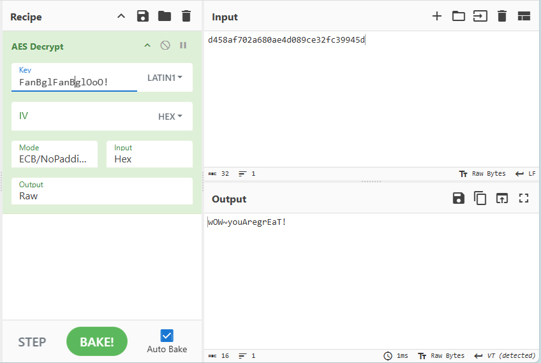Image resolution: width=541 pixels, height=363 pixels.
Task: Clear the recipe with the trash icon
Action: (x=186, y=16)
